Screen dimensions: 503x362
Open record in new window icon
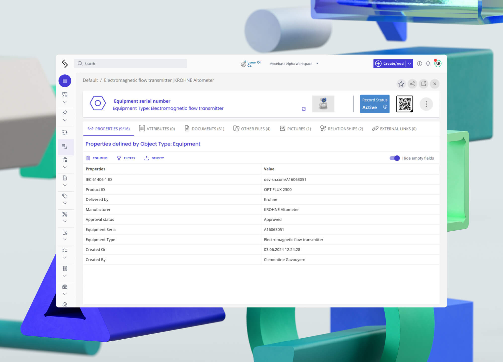coord(424,84)
